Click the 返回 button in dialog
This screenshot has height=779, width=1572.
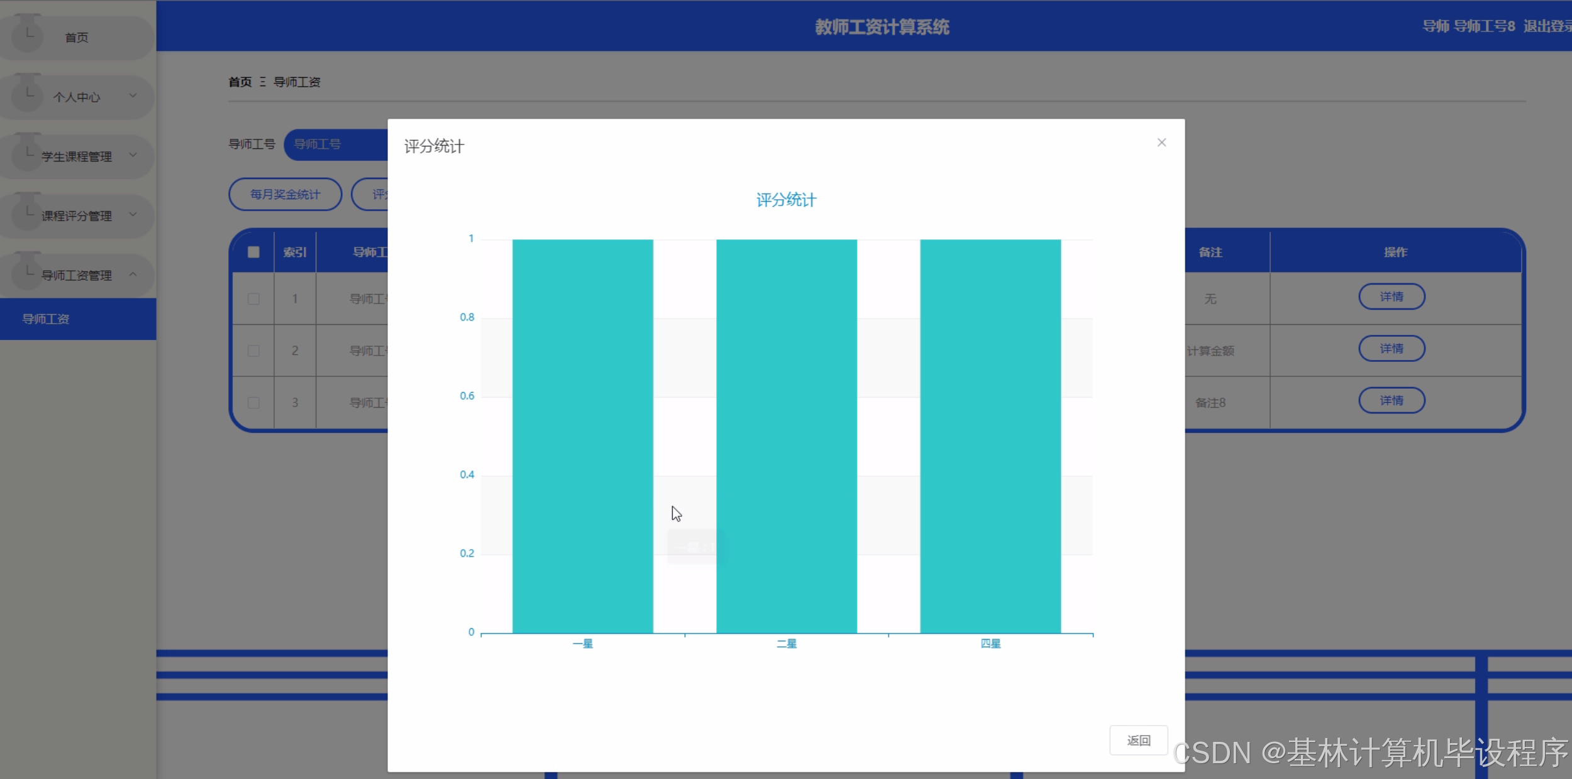pyautogui.click(x=1138, y=740)
